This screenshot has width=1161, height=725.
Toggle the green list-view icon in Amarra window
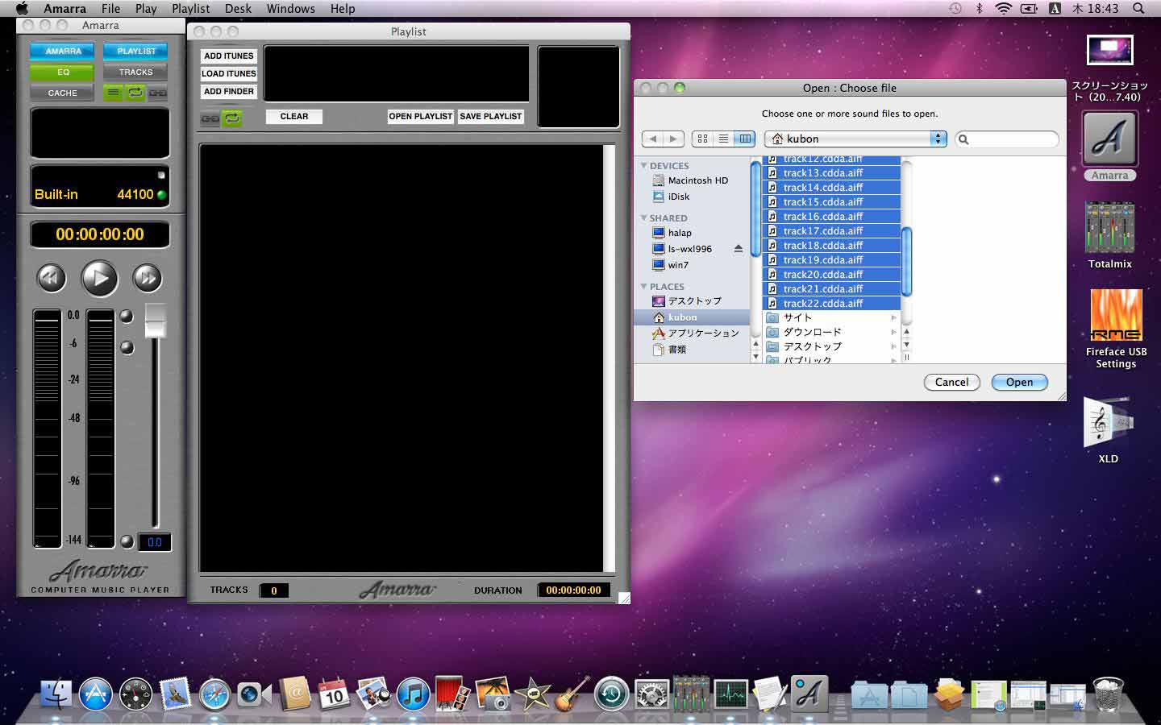113,93
